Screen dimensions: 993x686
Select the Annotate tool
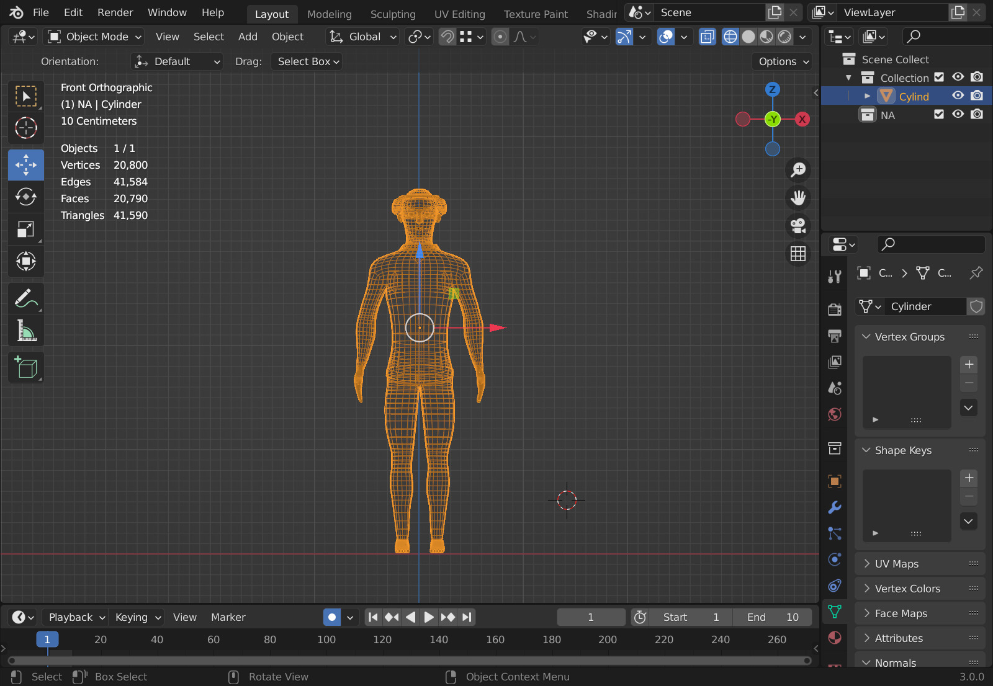tap(26, 298)
